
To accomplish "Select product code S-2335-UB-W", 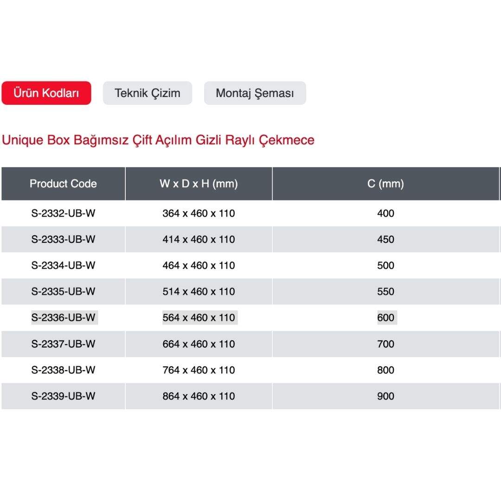I will coord(63,292).
